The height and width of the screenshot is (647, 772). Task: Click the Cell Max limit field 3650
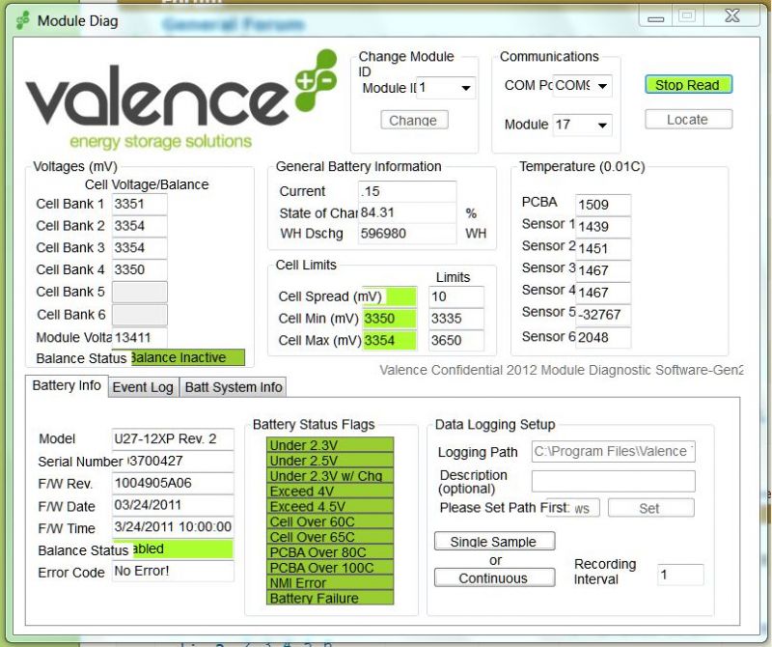click(x=456, y=341)
